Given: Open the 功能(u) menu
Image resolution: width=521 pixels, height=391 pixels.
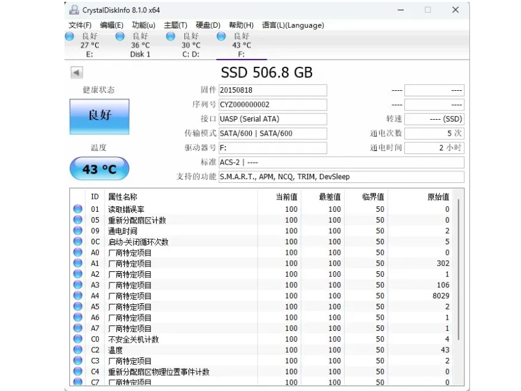Looking at the screenshot, I should (x=144, y=25).
